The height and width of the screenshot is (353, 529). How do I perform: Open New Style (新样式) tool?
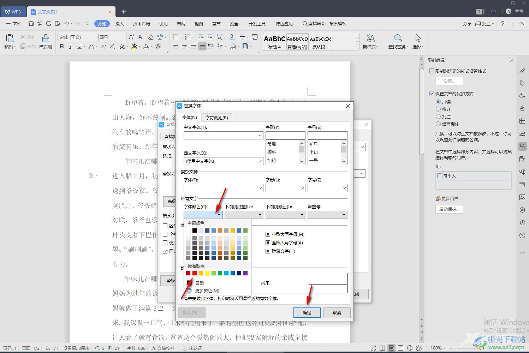pyautogui.click(x=370, y=41)
